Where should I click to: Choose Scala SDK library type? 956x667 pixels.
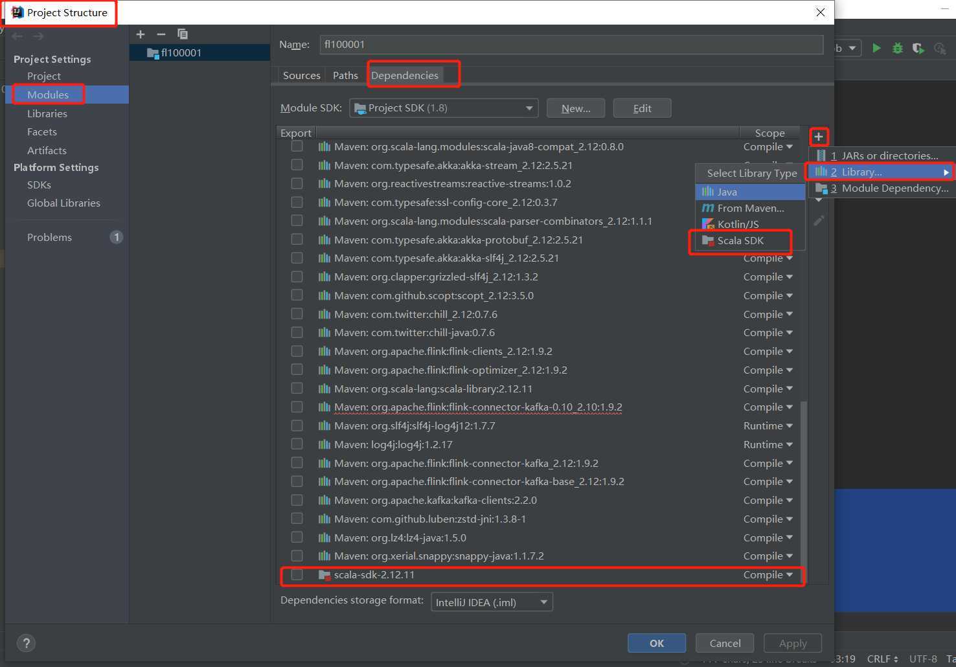[750, 240]
